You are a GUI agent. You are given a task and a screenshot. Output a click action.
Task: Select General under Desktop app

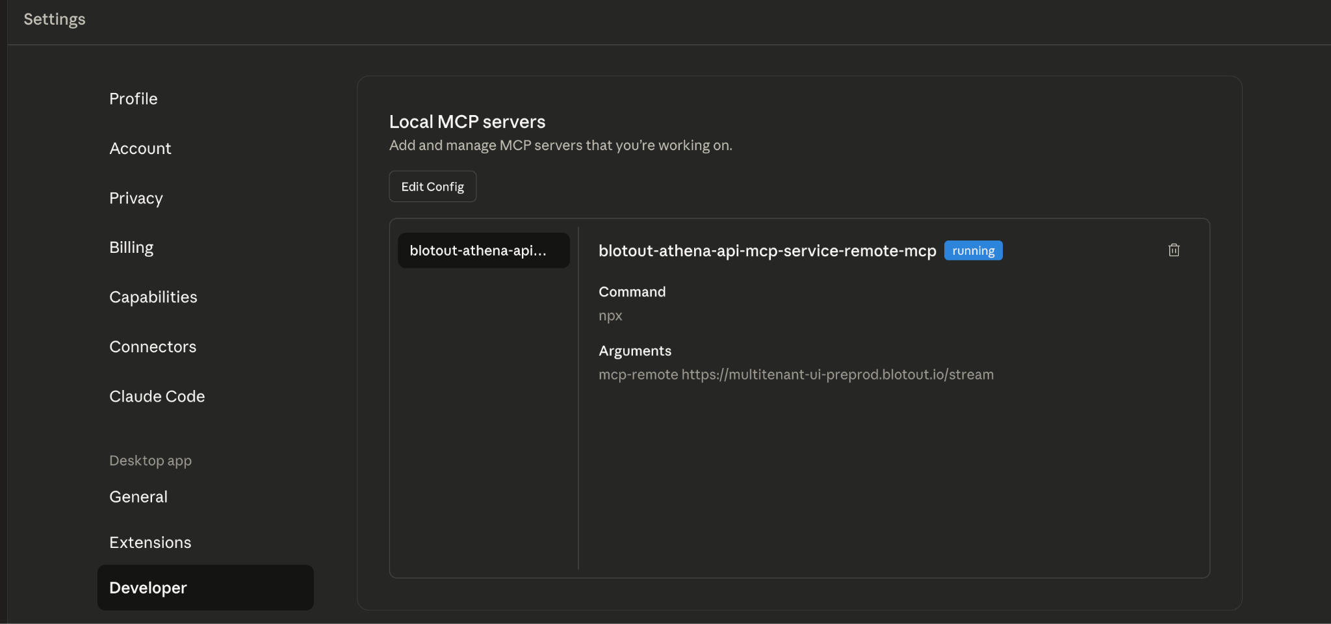click(138, 497)
